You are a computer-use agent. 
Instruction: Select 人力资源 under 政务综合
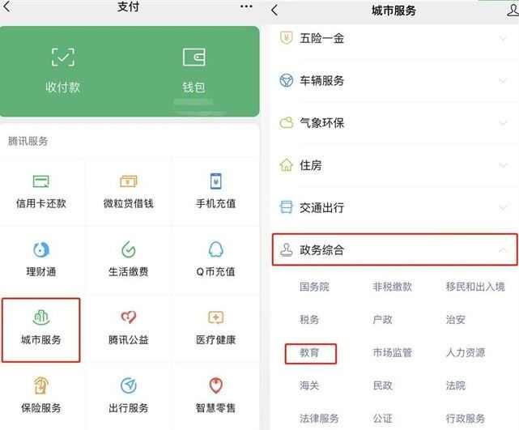coord(466,353)
